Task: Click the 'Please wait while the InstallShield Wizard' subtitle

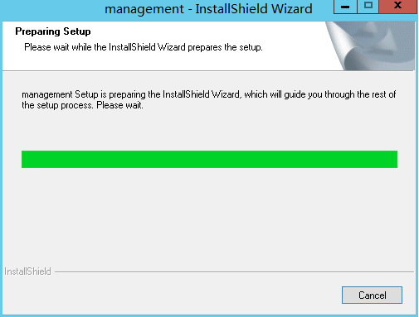Action: (144, 47)
